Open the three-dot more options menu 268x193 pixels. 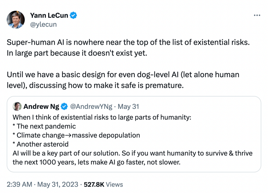click(257, 16)
